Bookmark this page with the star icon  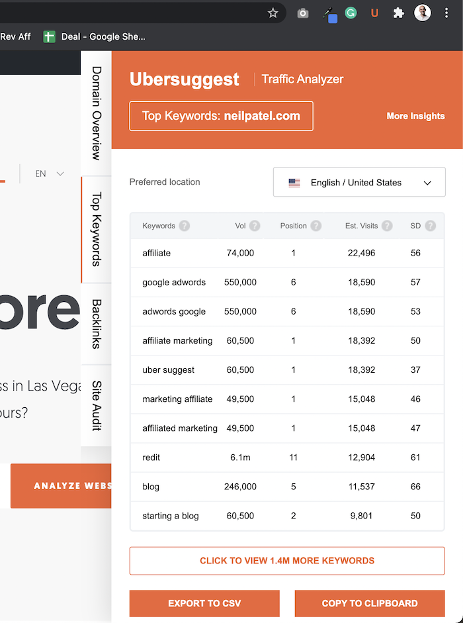click(273, 13)
